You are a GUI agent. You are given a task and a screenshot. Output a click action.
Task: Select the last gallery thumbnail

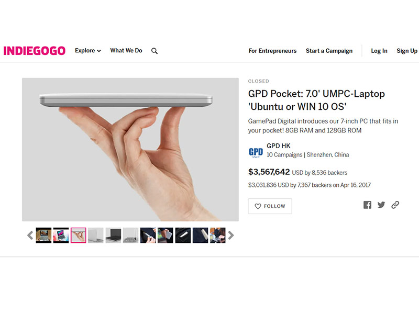(218, 235)
